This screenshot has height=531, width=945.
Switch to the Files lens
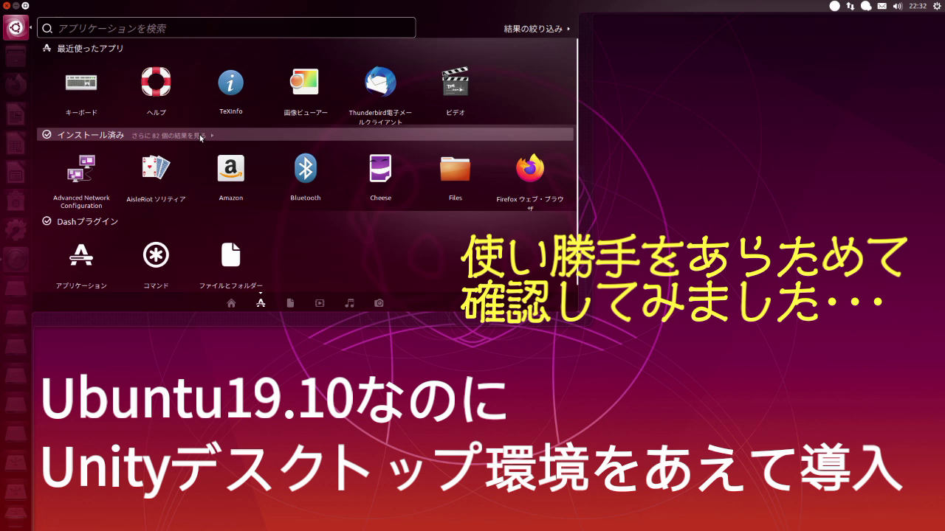tap(290, 303)
